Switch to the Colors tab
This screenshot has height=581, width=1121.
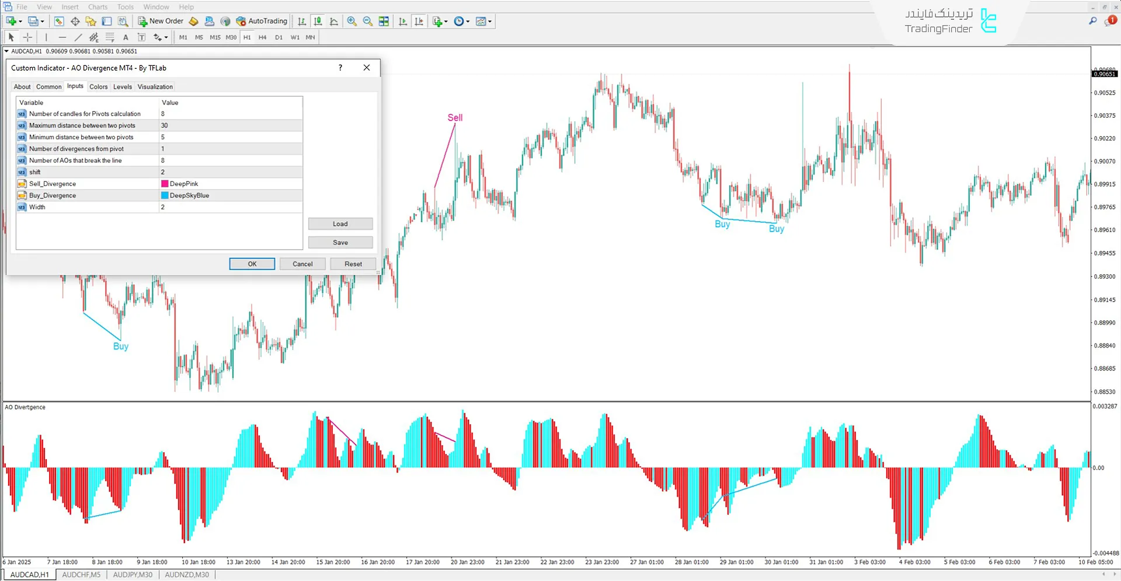click(x=98, y=86)
